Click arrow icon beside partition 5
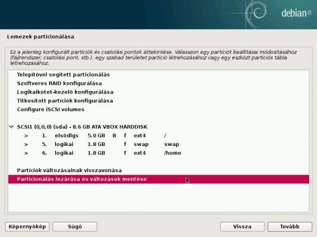 tap(26, 145)
